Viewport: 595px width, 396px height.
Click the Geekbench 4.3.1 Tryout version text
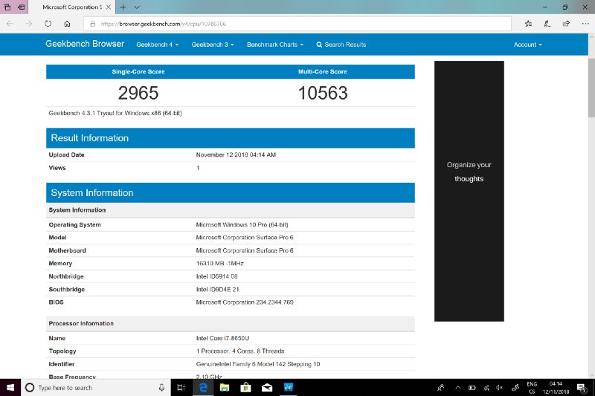115,113
